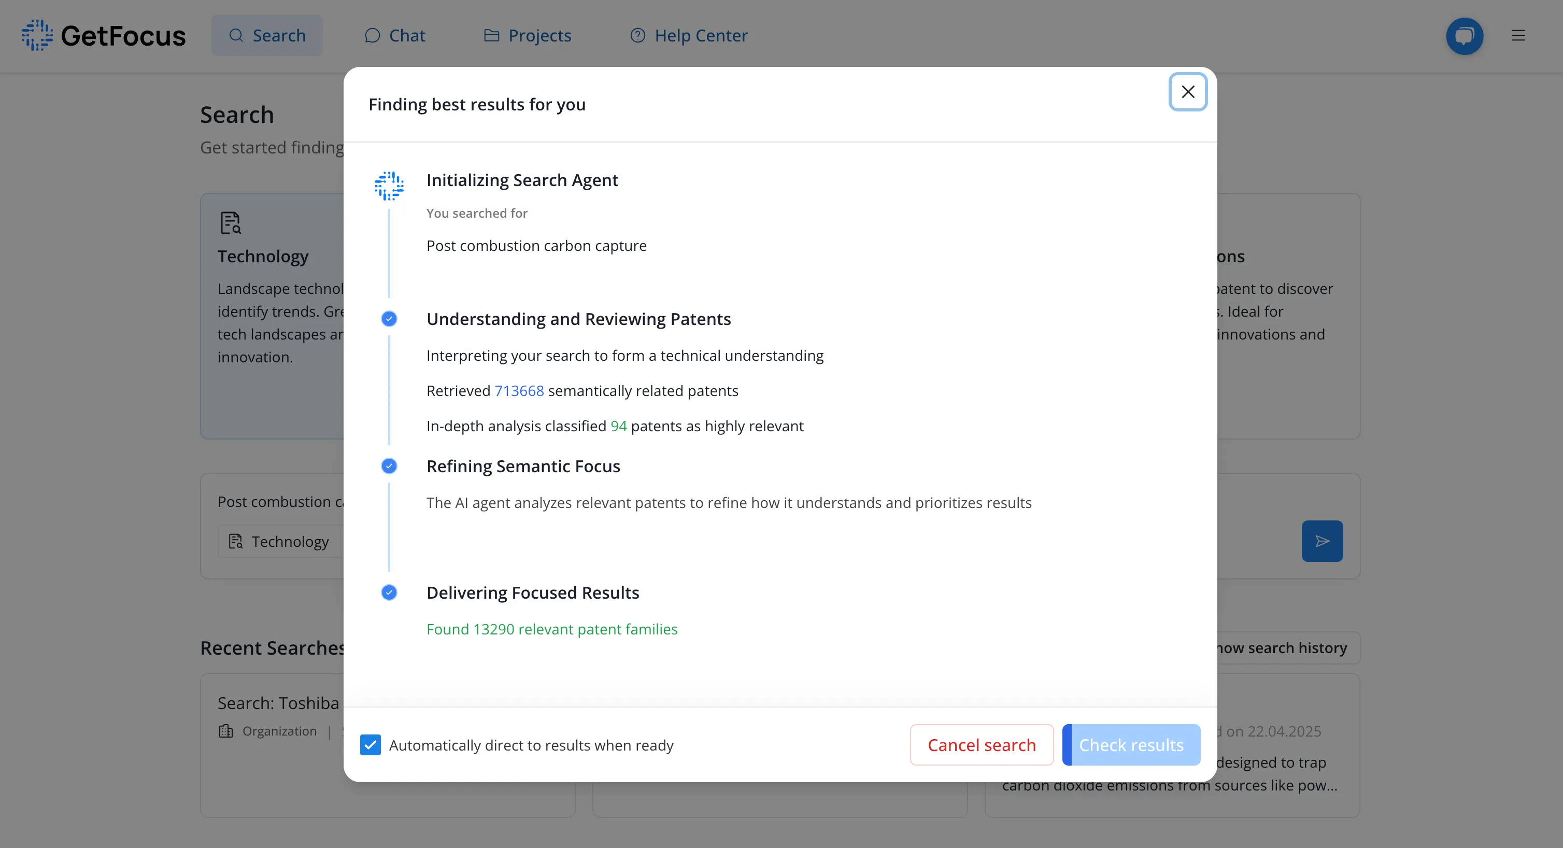Image resolution: width=1563 pixels, height=848 pixels.
Task: Open the hamburger menu icon
Action: pos(1518,35)
